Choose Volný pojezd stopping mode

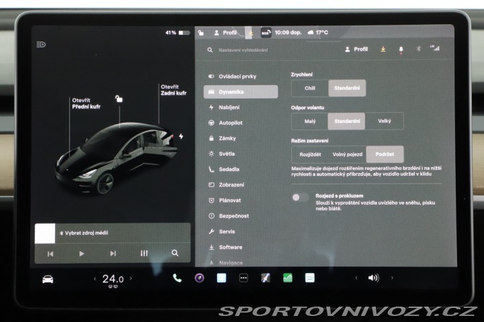tap(348, 154)
